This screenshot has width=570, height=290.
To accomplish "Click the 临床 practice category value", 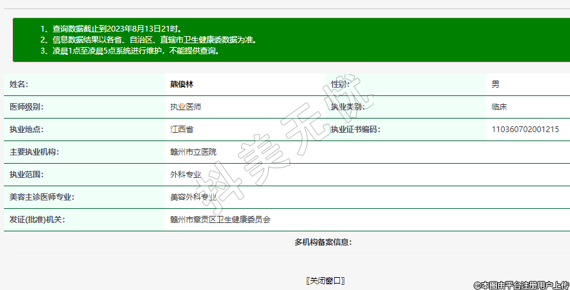I will click(499, 107).
